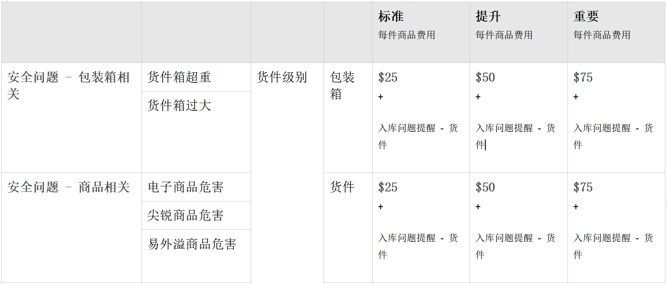The image size is (667, 284).
Task: Click the 包装箱 cell
Action: [x=348, y=117]
